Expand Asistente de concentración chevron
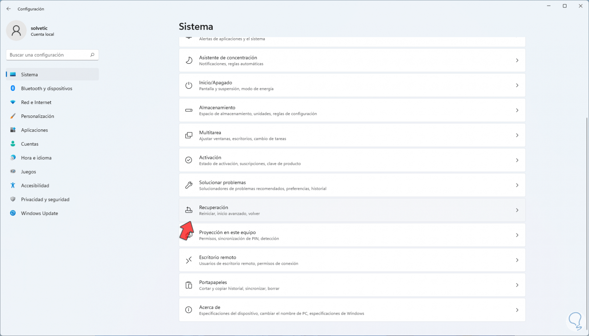The image size is (589, 336). pos(517,61)
